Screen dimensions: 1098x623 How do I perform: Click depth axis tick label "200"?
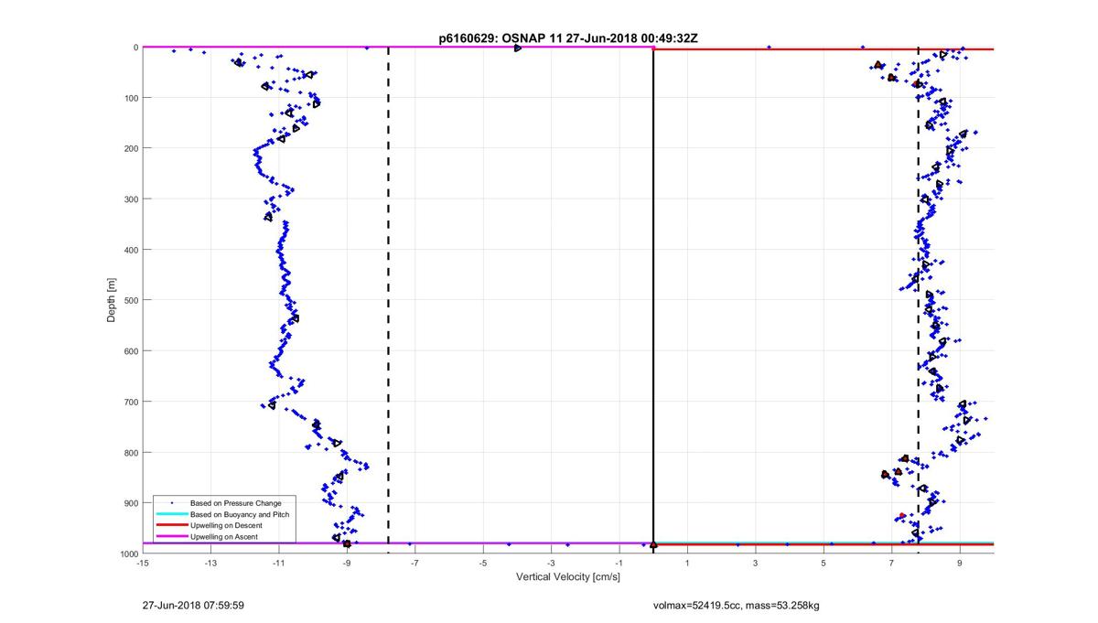coord(131,148)
